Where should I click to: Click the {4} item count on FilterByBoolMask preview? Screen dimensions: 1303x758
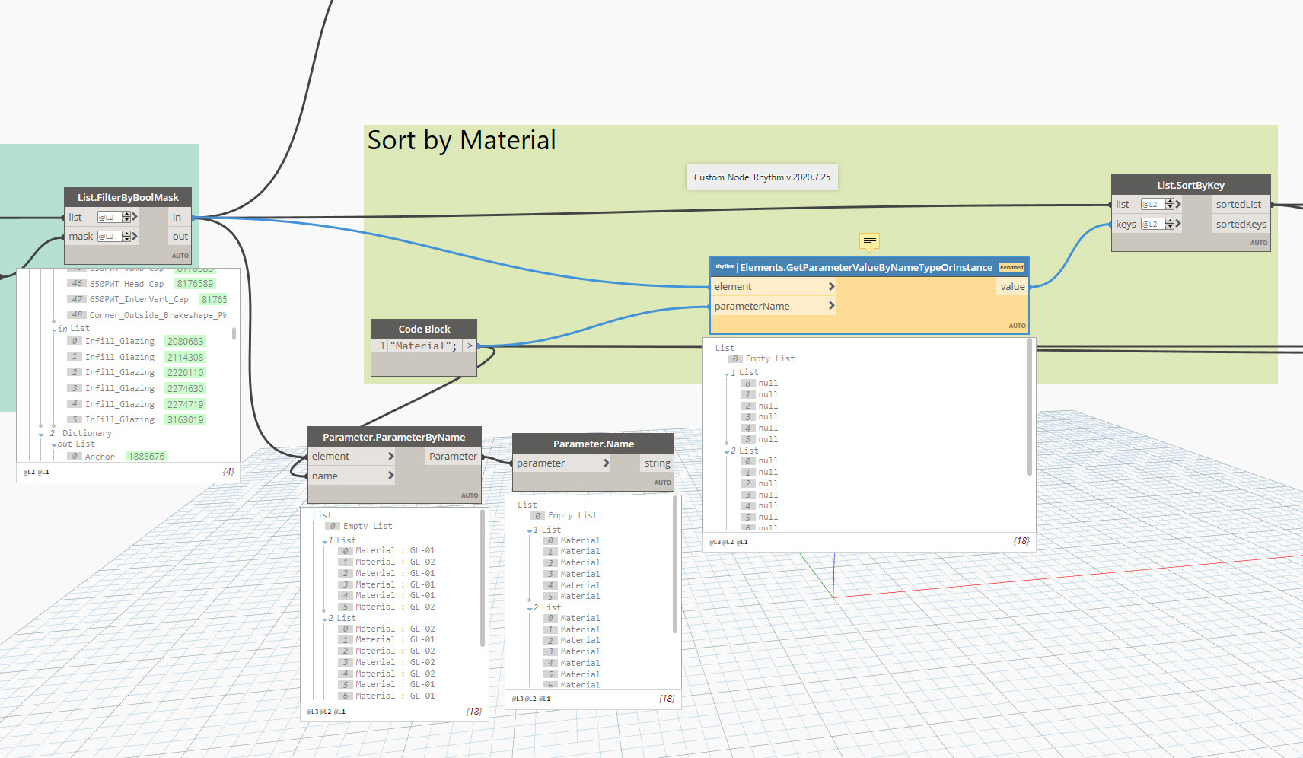pyautogui.click(x=228, y=472)
